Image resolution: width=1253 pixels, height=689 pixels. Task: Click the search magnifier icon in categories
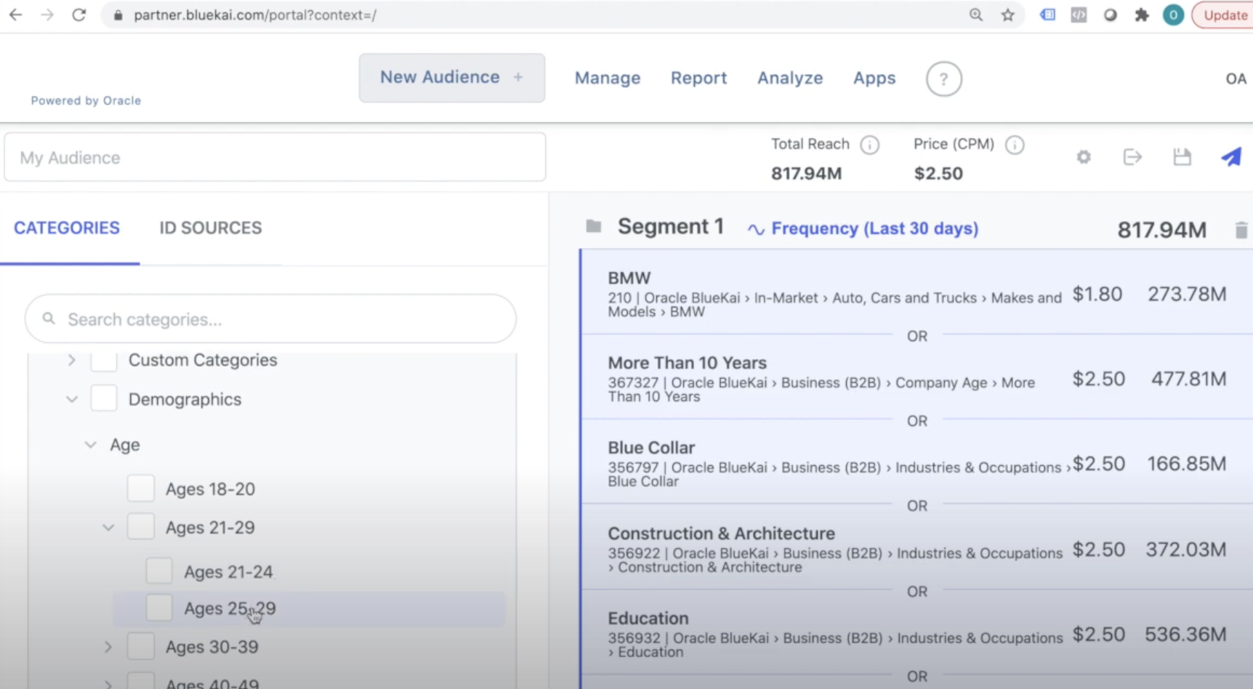pos(49,318)
